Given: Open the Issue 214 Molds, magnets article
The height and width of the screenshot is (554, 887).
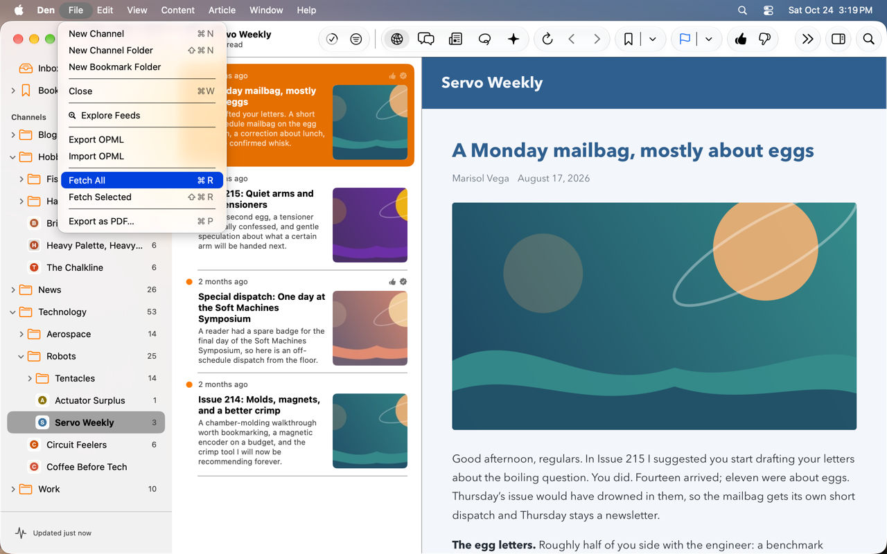Looking at the screenshot, I should [297, 425].
